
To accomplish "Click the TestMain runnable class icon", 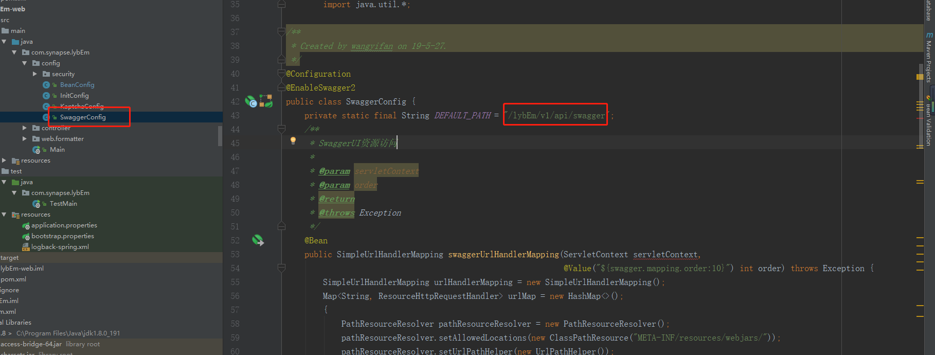I will 36,204.
